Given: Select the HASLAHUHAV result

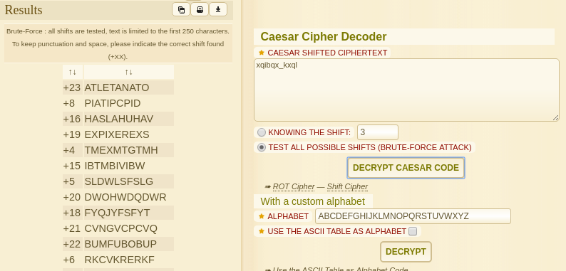Looking at the screenshot, I should point(119,119).
